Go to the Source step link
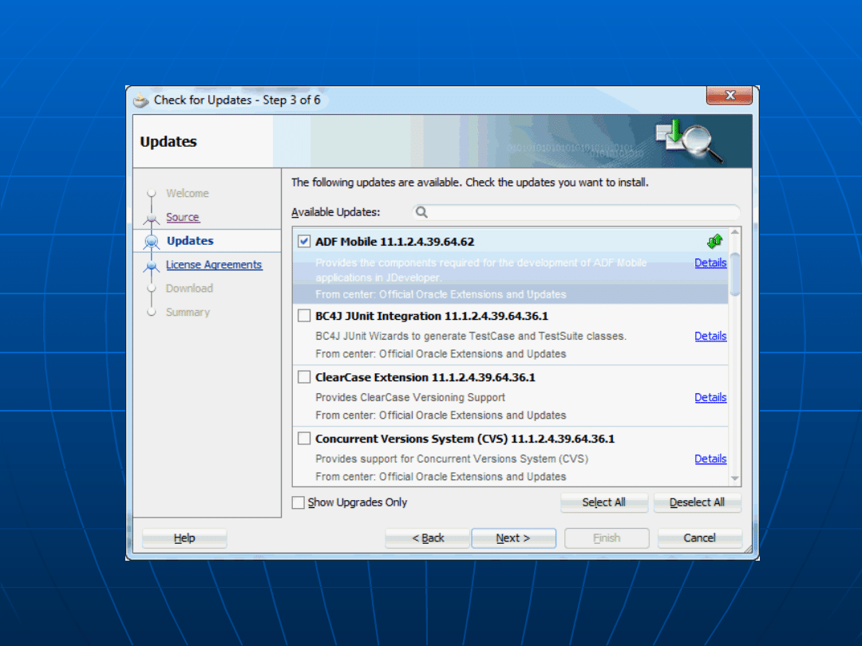Screen dimensions: 862x646 pyautogui.click(x=183, y=217)
